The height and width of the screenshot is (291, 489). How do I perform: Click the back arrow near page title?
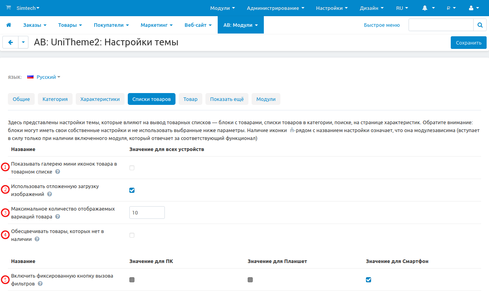pos(10,42)
